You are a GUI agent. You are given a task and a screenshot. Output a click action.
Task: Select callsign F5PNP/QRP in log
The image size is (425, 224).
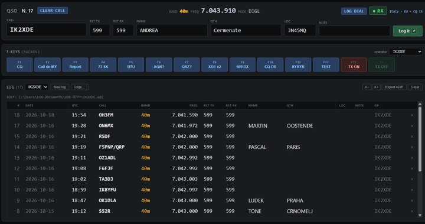[x=112, y=147]
